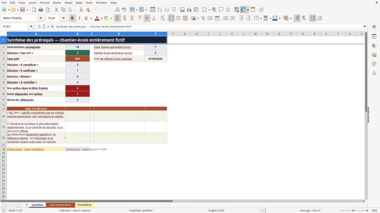Open sidebar Styles panel icon

(374, 45)
